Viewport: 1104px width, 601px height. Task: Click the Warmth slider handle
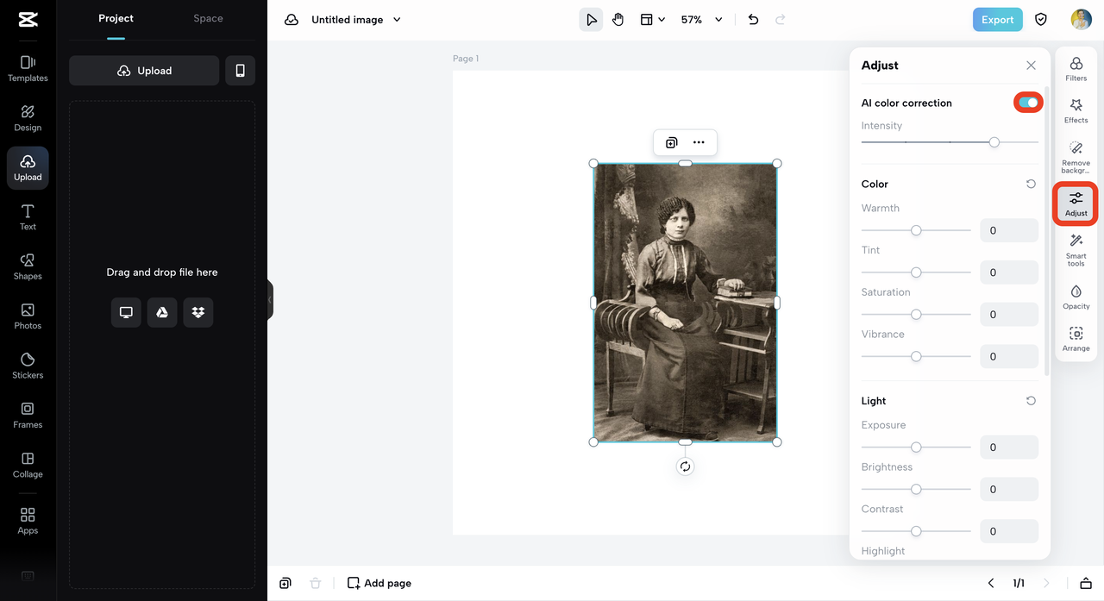[916, 230]
